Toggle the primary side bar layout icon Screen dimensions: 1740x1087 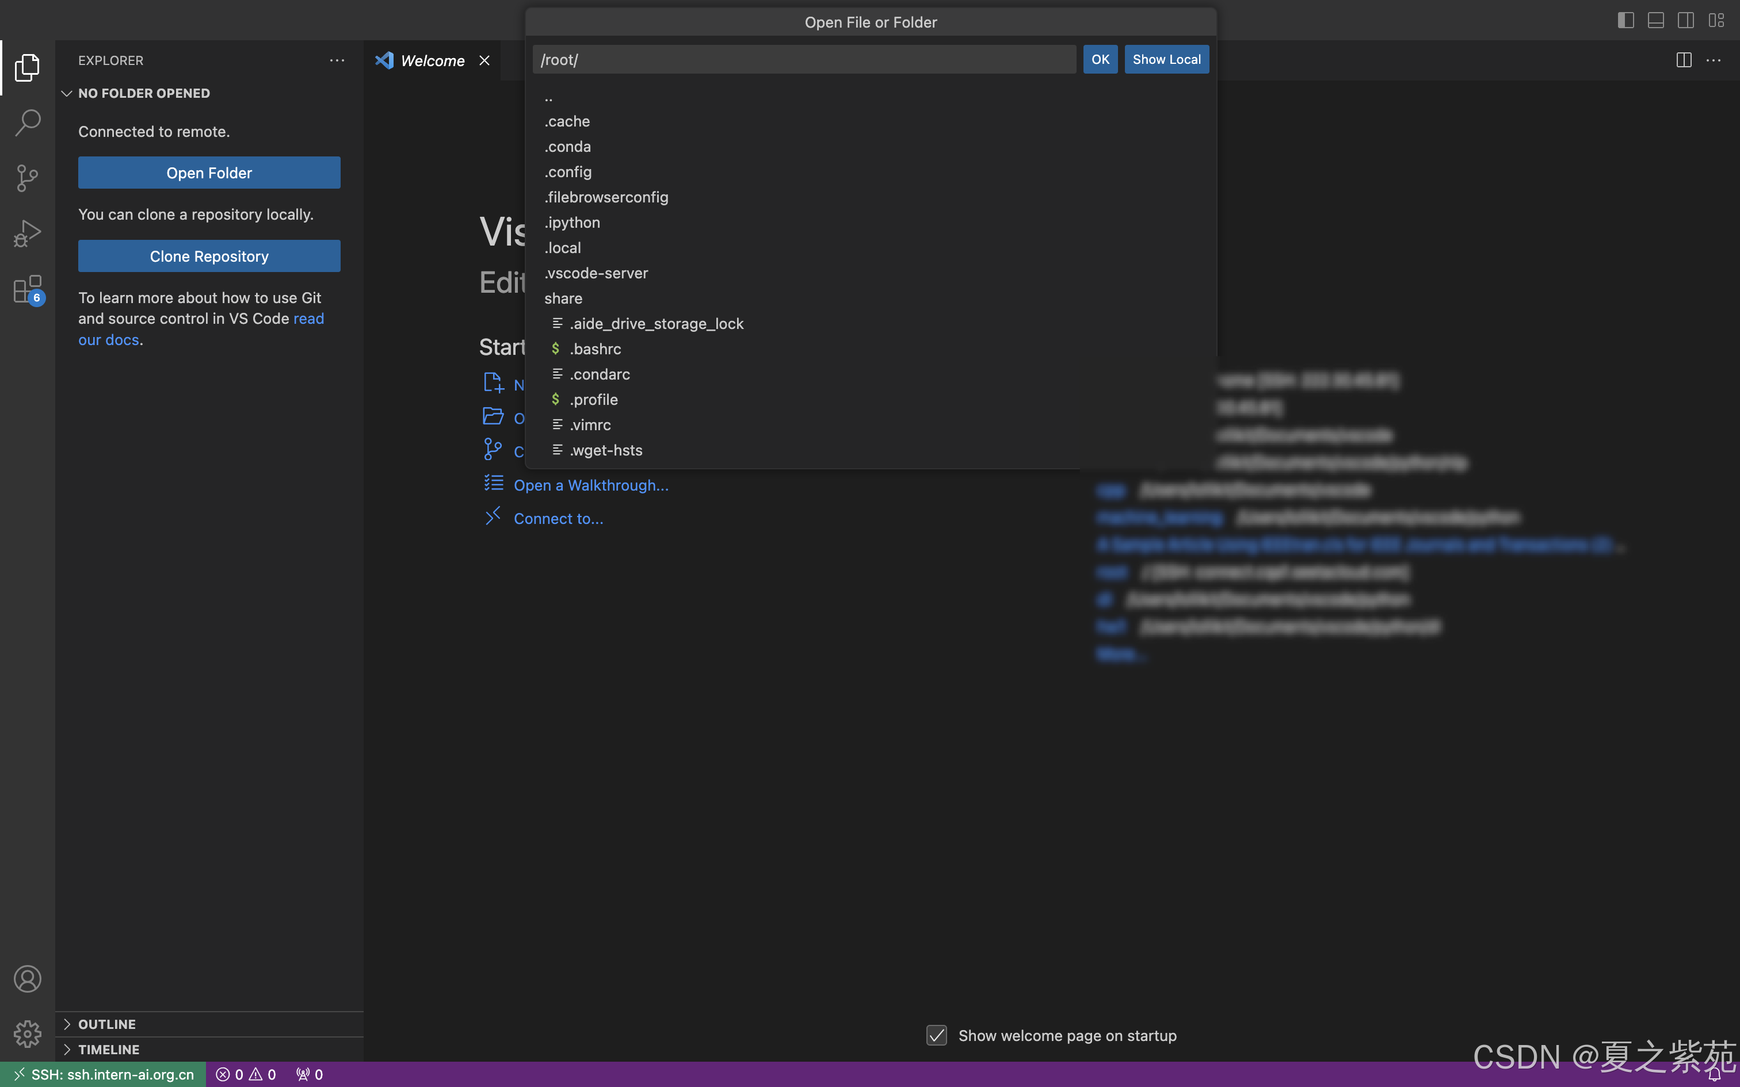(1625, 20)
